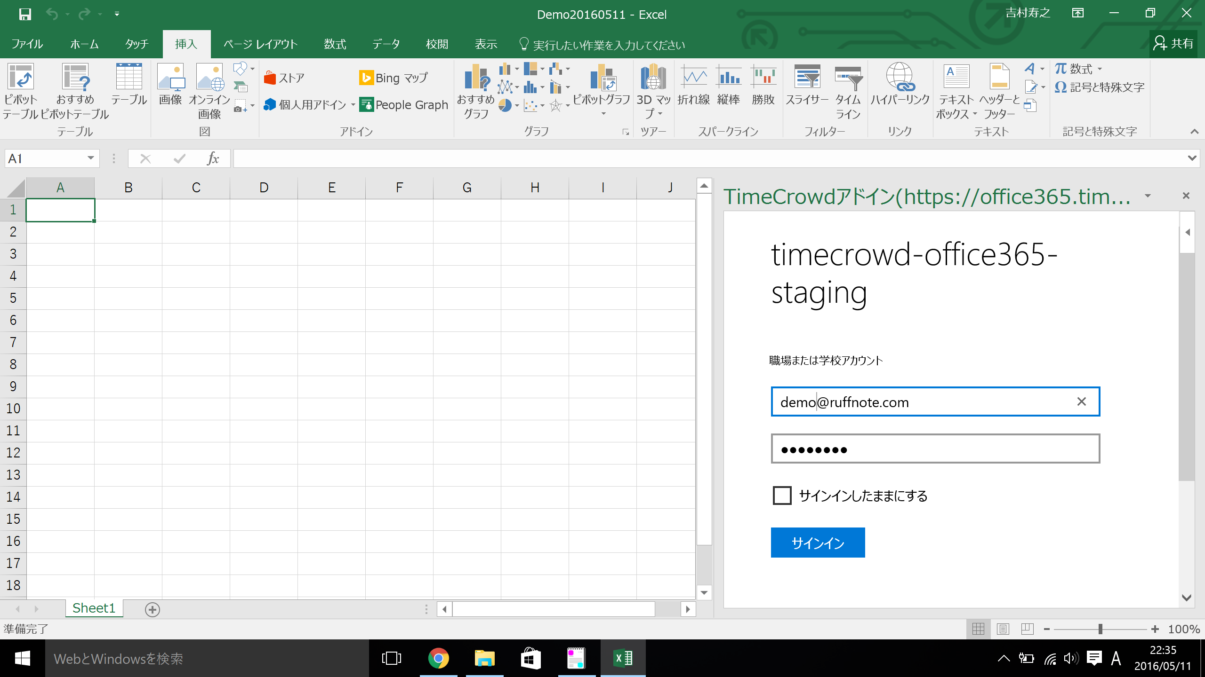Open the オンライン画像 (Online Pictures) tool

(209, 91)
